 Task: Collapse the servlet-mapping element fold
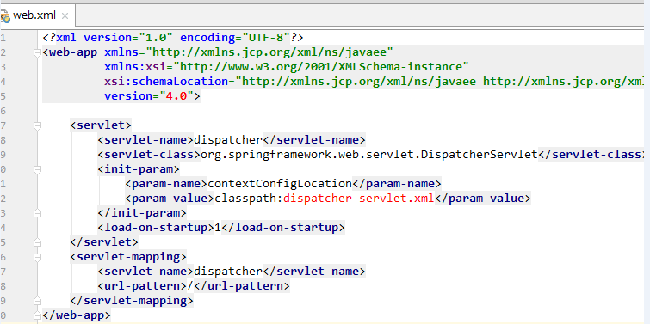click(x=37, y=257)
